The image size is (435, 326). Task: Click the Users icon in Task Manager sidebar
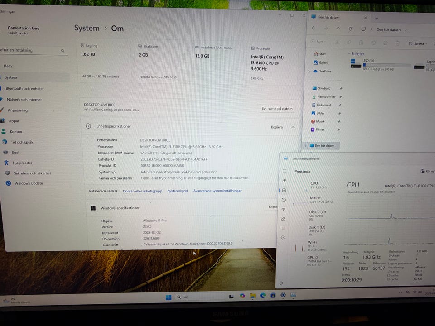(x=283, y=219)
